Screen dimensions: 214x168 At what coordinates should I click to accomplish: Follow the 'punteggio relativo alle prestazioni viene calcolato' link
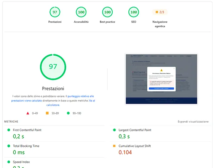click(x=52, y=98)
